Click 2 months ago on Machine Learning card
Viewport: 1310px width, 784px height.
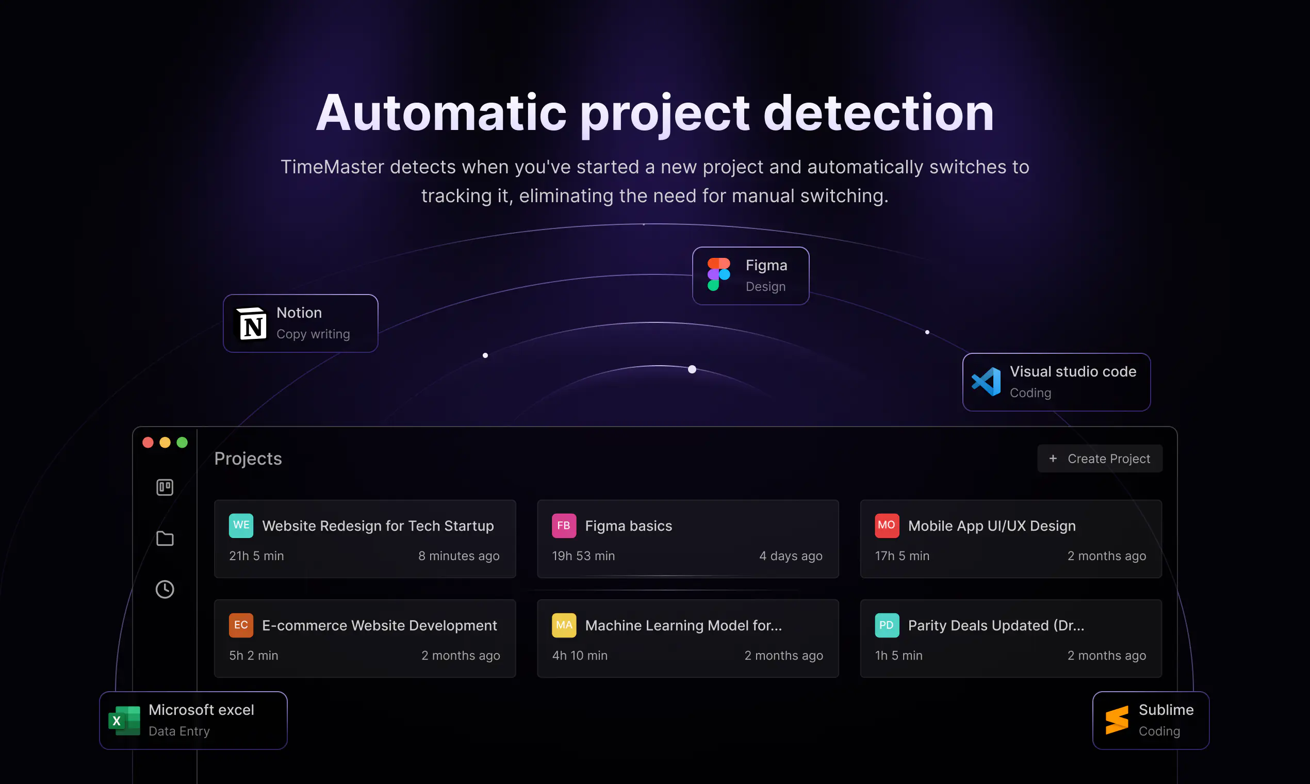pos(783,656)
